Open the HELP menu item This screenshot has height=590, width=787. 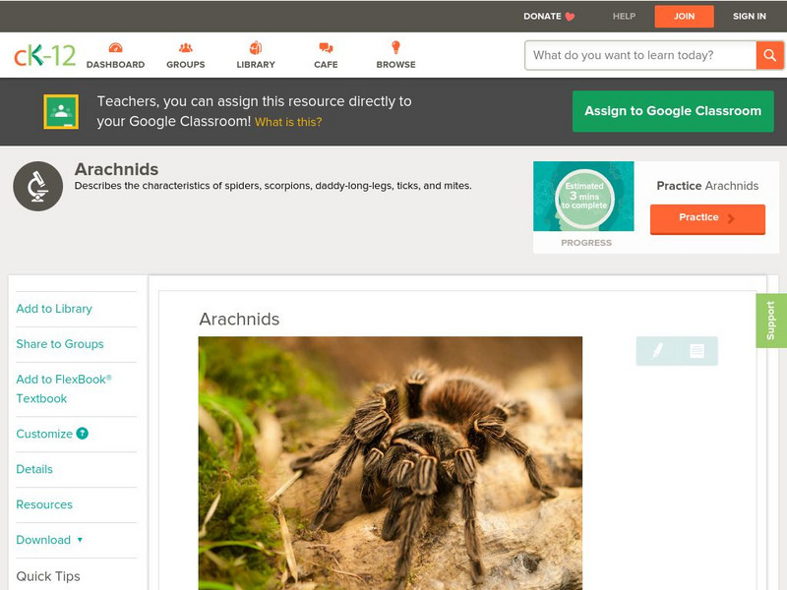pos(624,17)
